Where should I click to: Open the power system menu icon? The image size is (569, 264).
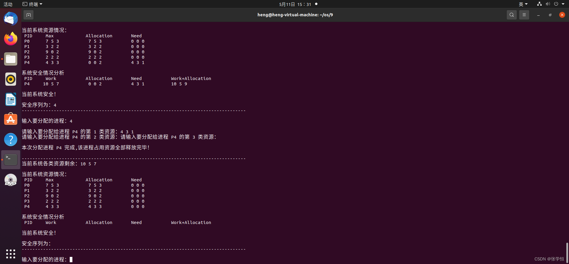point(556,4)
